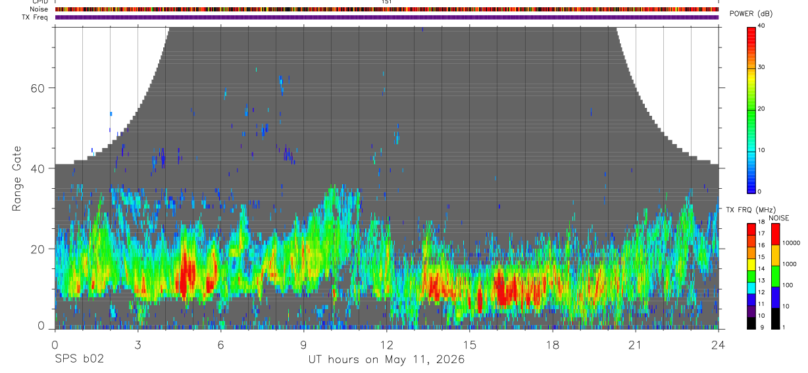Click the Noise strip at the top
808x373 pixels.
[x=387, y=10]
